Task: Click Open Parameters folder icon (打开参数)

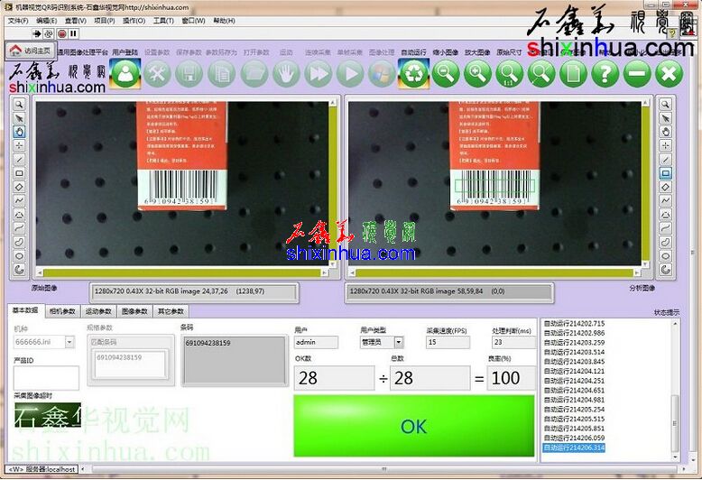Action: 254,73
